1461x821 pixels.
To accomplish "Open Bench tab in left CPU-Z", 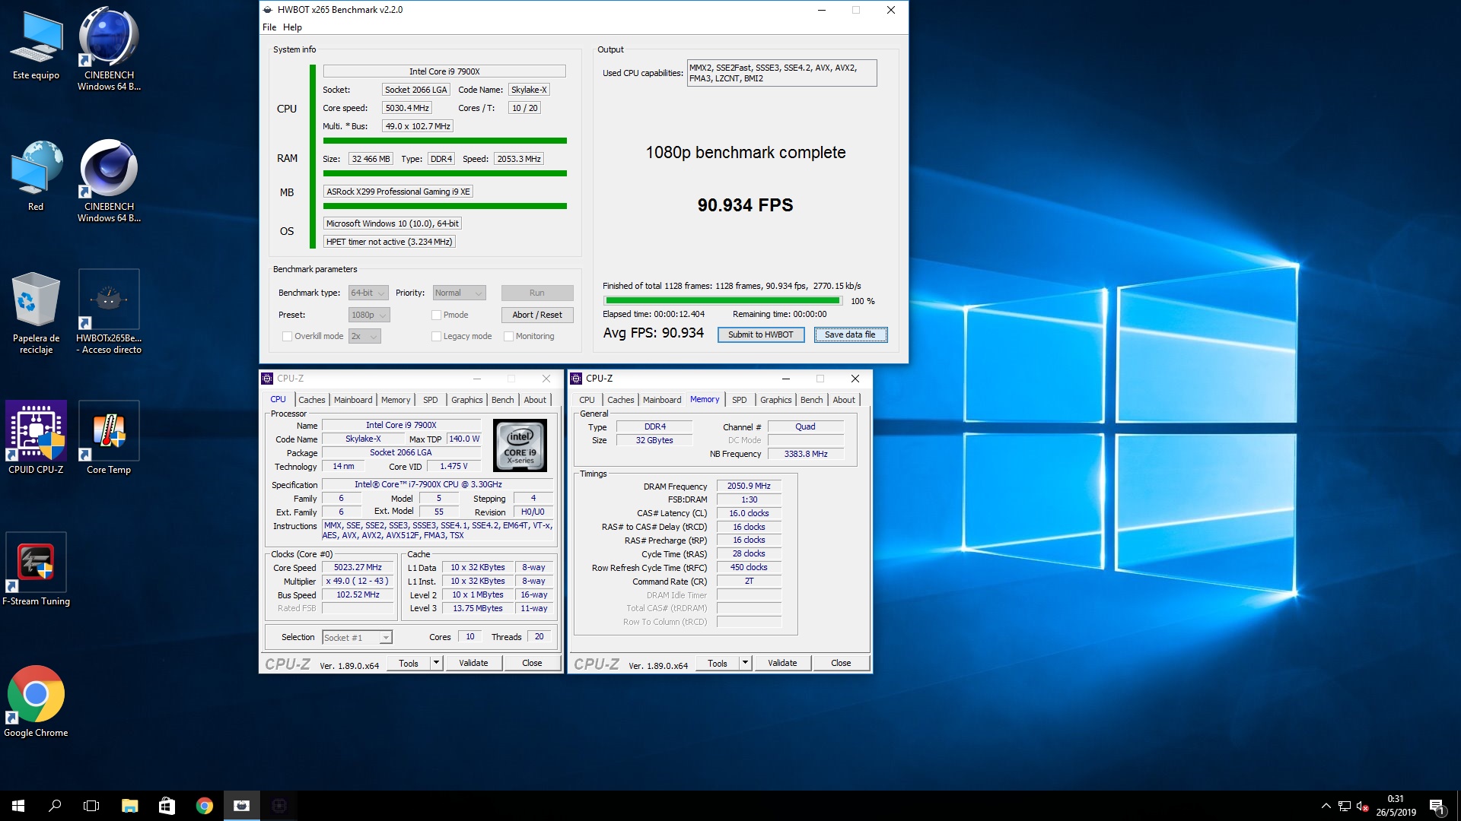I will click(x=502, y=400).
